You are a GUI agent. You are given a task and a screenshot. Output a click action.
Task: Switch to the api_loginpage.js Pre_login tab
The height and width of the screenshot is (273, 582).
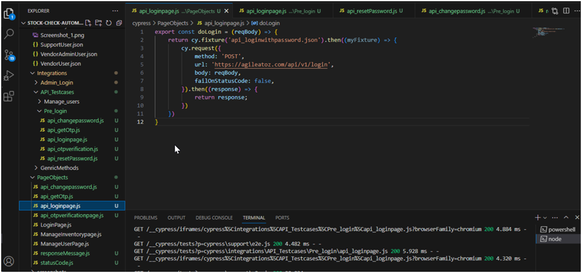tap(282, 11)
